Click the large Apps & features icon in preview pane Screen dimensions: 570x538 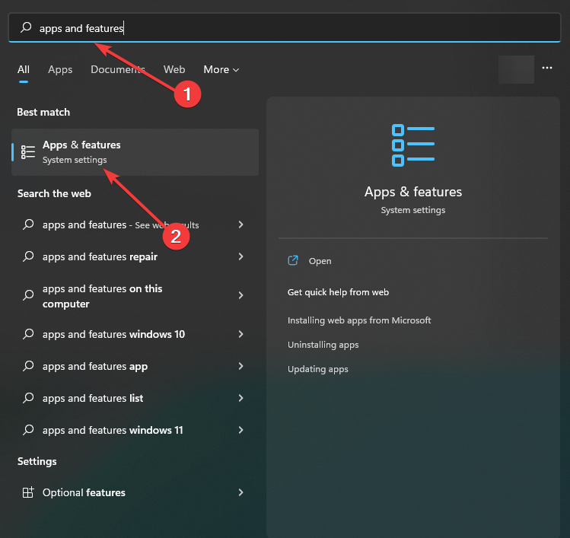(413, 145)
